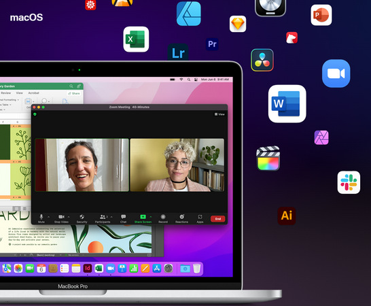Click the share-link icon next to Excel search
This screenshot has width=371, height=306.
point(79,86)
